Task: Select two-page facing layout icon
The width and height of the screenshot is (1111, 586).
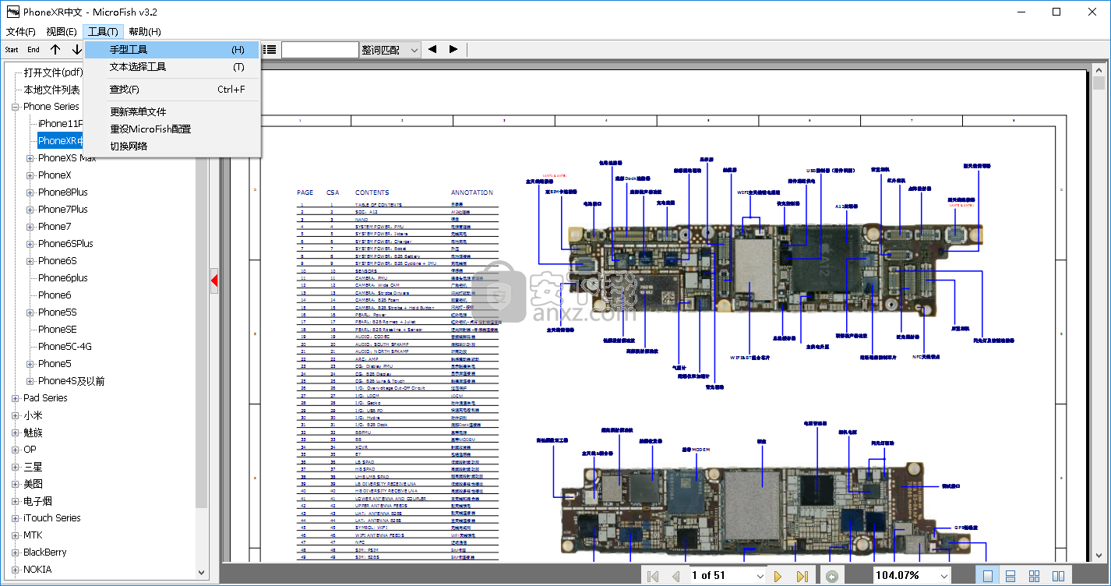Action: [1058, 576]
